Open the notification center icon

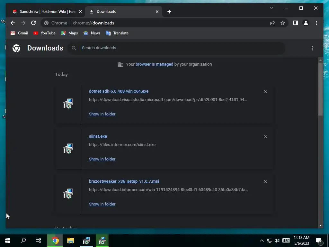[x=319, y=241]
